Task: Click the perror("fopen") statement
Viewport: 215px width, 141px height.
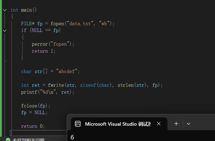Action: coord(53,44)
